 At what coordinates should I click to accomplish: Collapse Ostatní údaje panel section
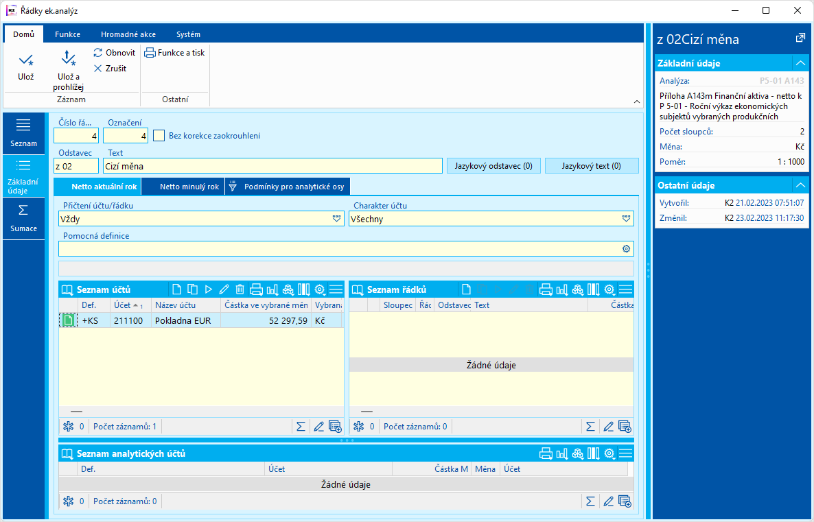[800, 185]
